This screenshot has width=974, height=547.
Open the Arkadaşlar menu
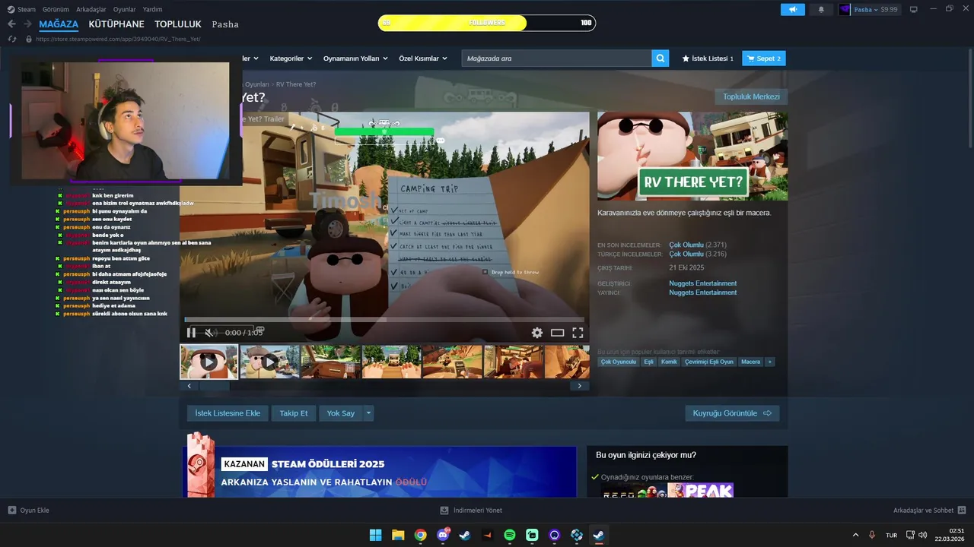[x=91, y=10]
